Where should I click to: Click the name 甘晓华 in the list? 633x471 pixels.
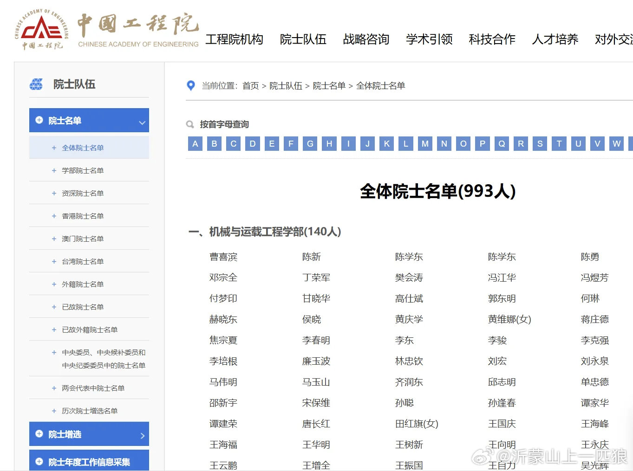click(x=316, y=299)
